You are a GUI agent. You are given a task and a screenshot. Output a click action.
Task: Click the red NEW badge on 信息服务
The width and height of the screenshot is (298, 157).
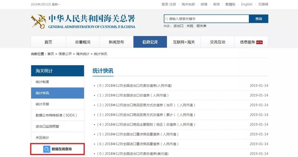(259, 42)
